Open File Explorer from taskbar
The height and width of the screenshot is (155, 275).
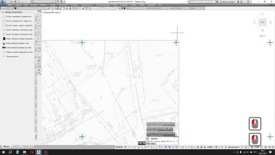click(x=24, y=152)
